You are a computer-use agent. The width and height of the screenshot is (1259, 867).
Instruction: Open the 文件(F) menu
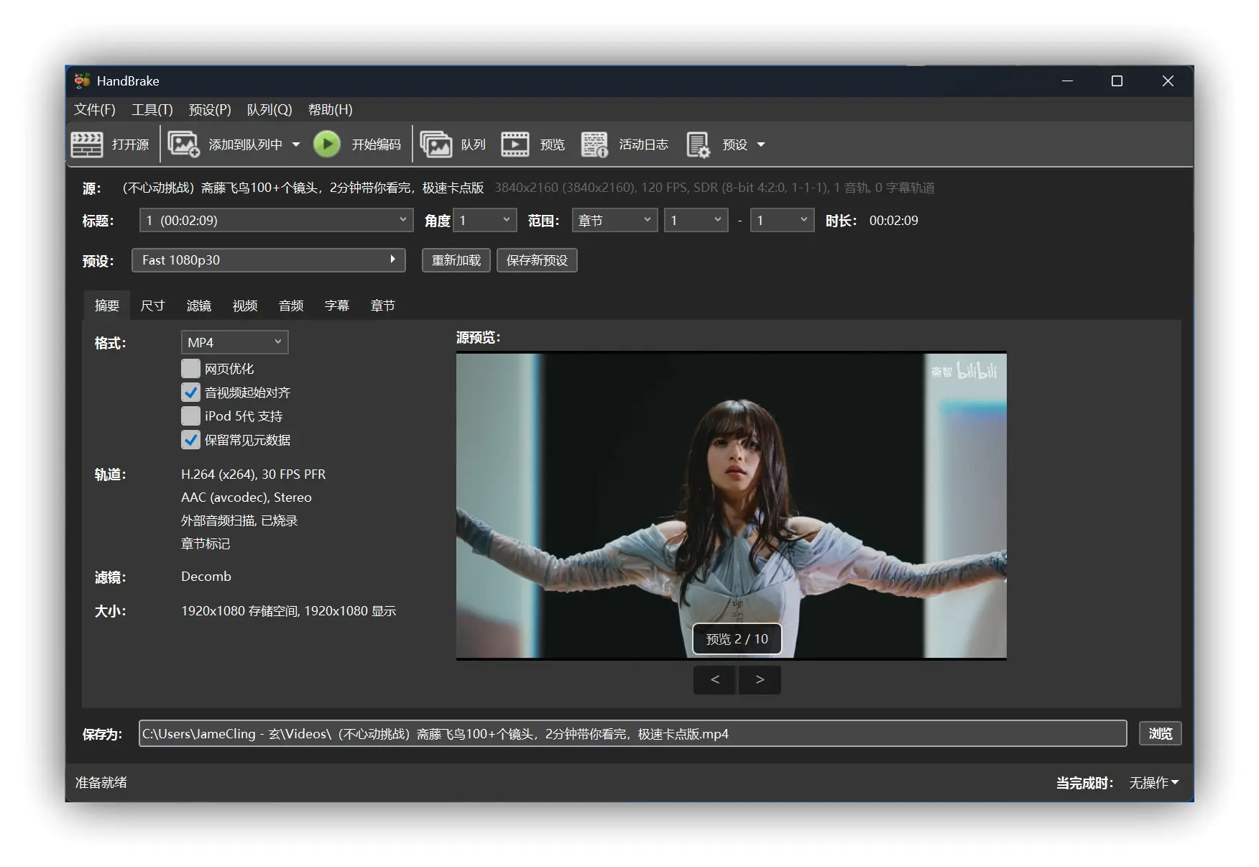click(95, 109)
